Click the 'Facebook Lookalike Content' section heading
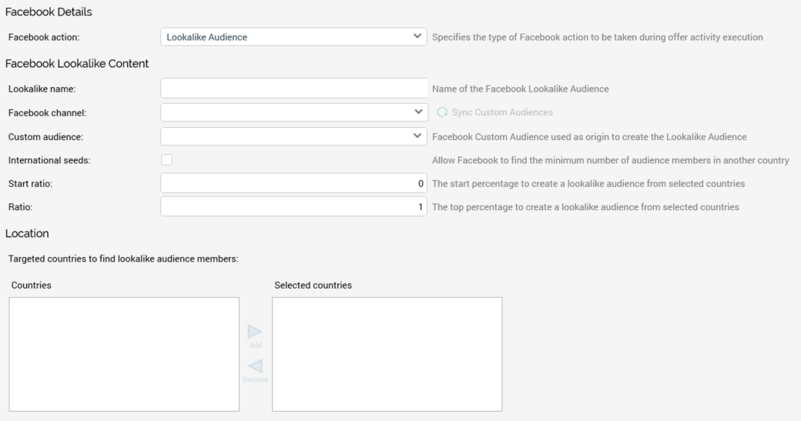 (77, 63)
